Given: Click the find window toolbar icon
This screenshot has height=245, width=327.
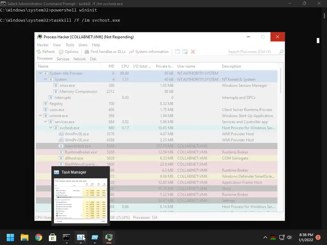Looking at the screenshot, I should tap(177, 52).
